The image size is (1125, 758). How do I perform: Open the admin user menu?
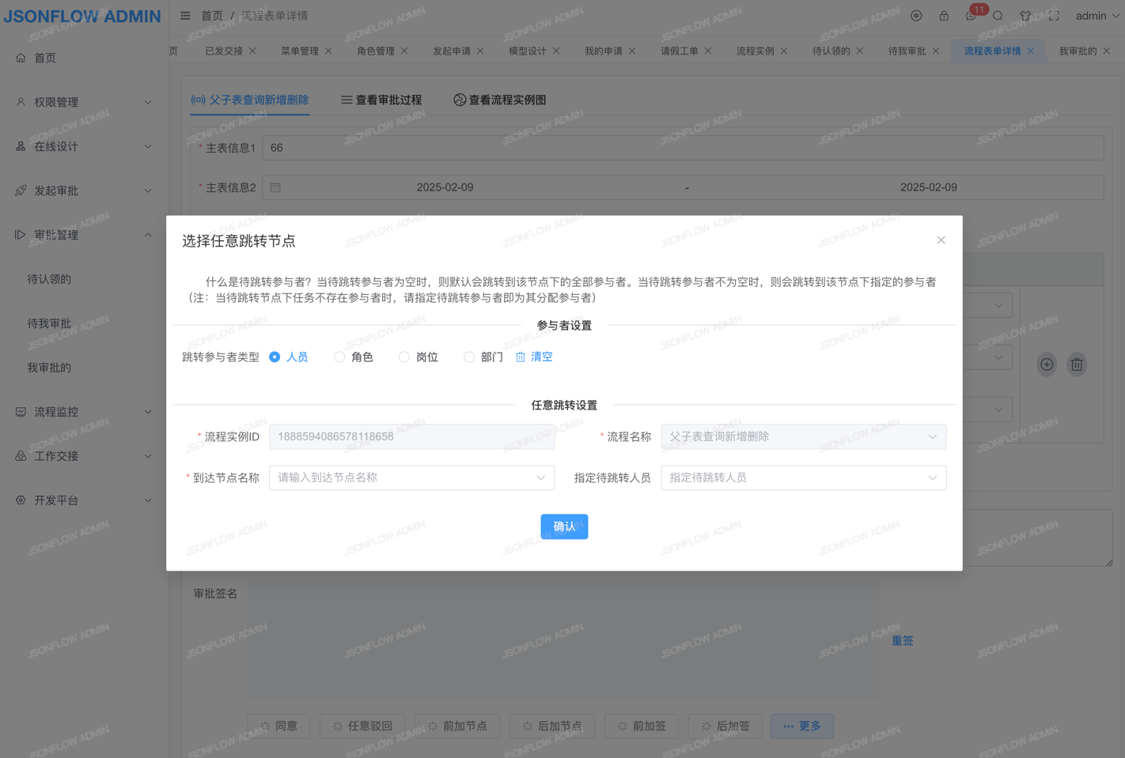coord(1097,16)
